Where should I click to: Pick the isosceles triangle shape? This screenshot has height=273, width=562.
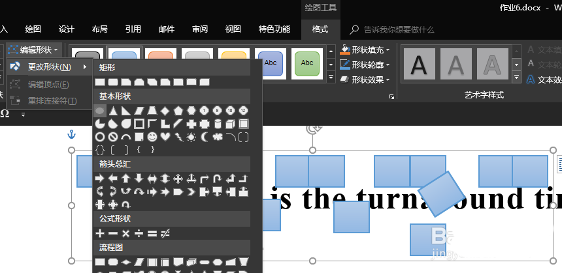click(x=113, y=111)
